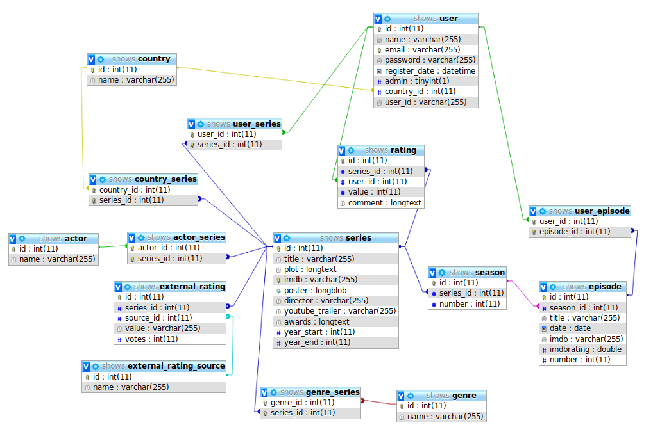Click the gear icon on the genre table
The image size is (653, 441).
click(411, 396)
